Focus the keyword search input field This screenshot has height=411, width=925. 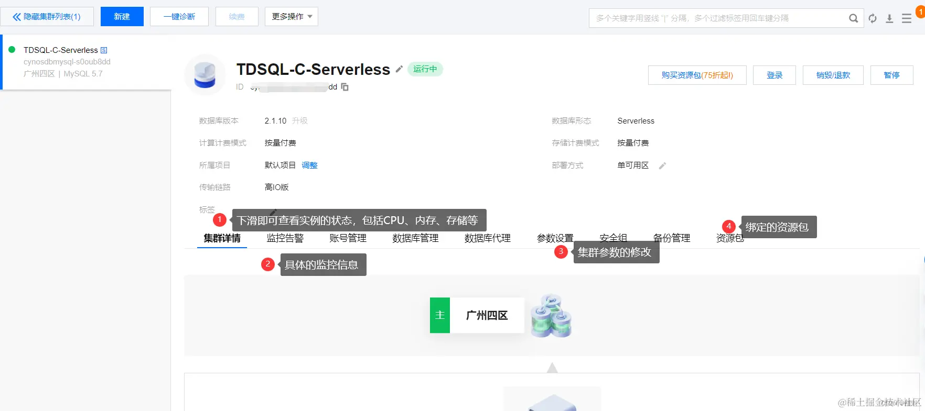[718, 18]
